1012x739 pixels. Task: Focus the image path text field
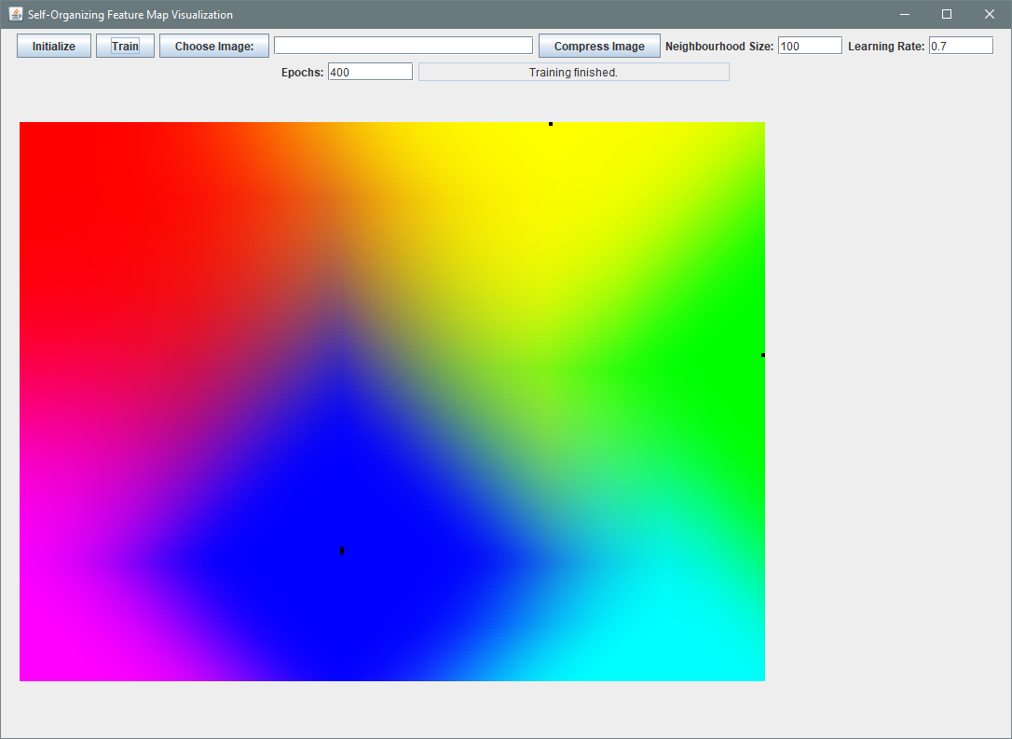click(403, 45)
